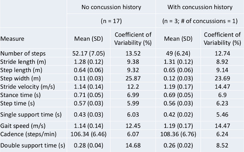Viewport: 244px width, 152px height.
Task: Click the 52.17 (7.05) mean value
Action: coord(89,53)
